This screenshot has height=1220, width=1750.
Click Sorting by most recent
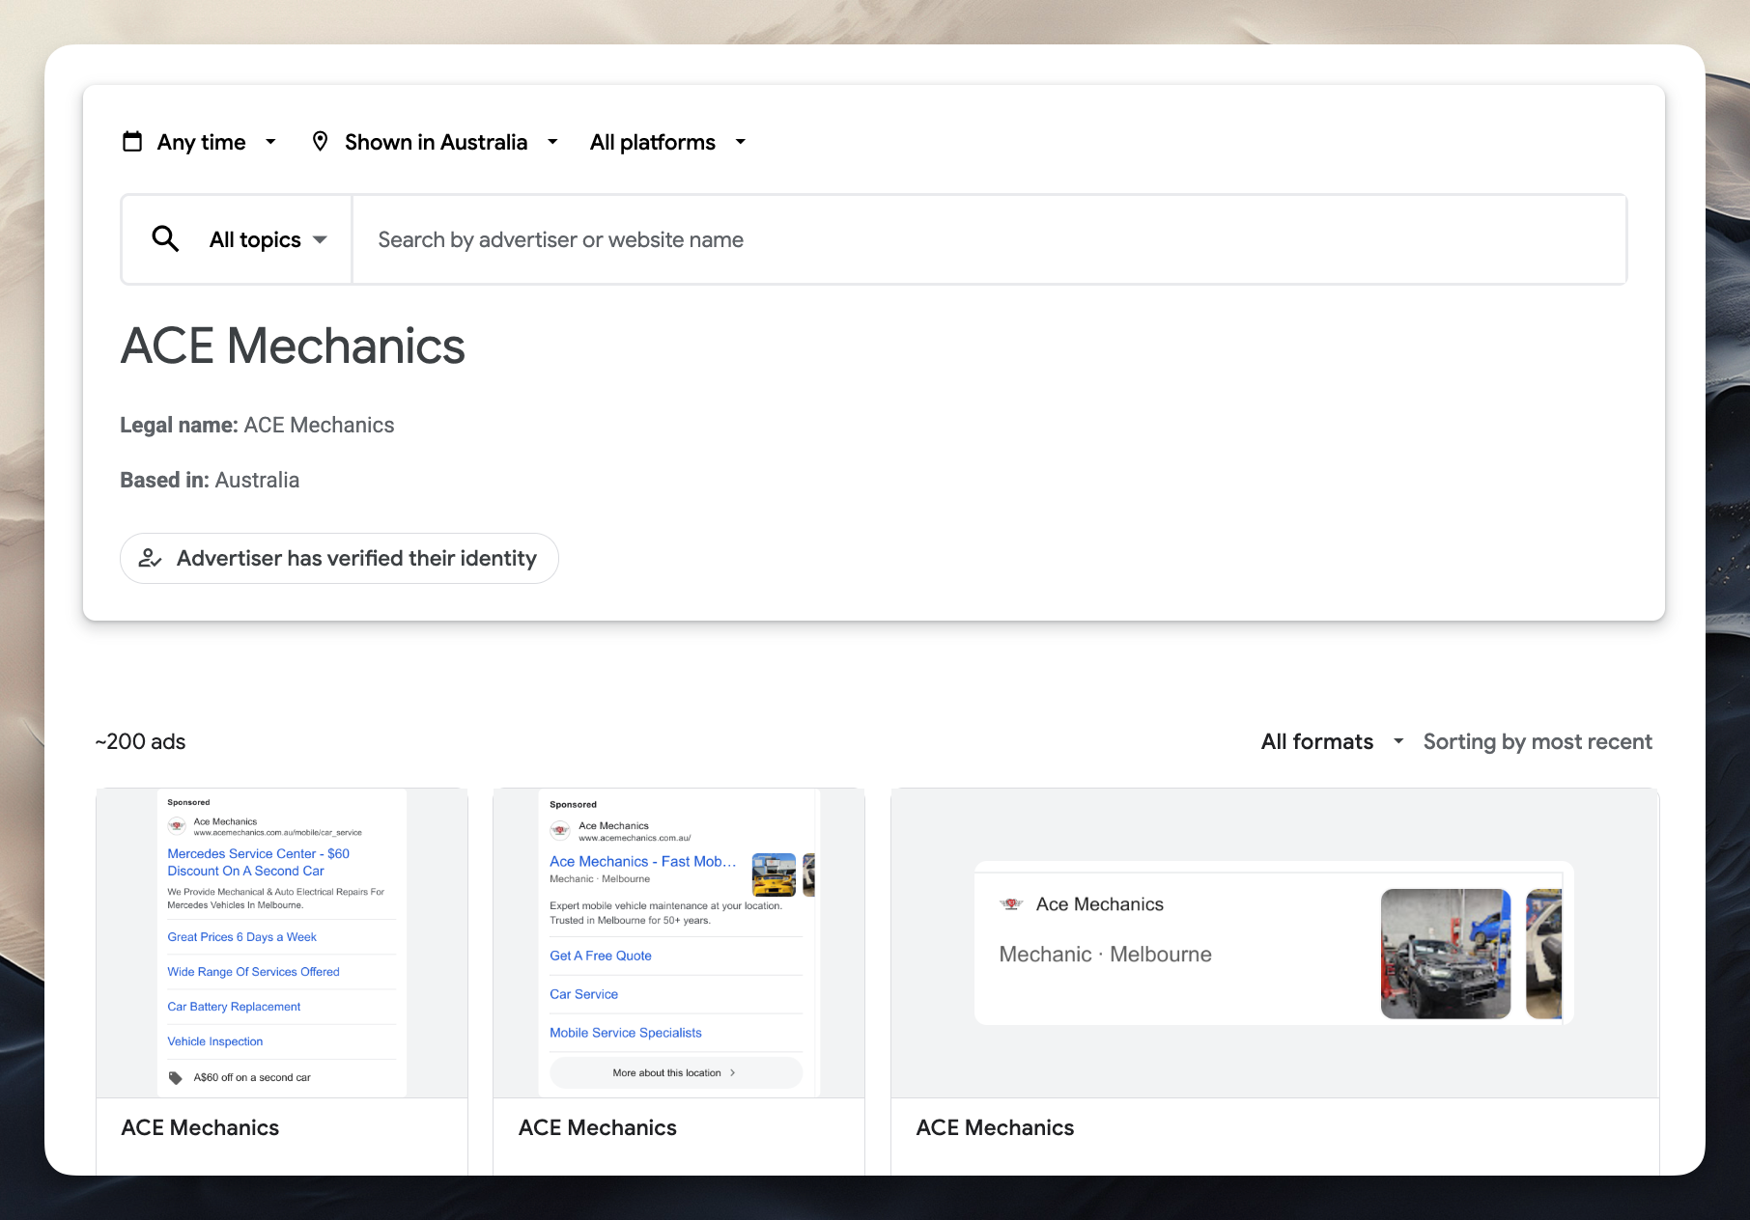[x=1537, y=741]
